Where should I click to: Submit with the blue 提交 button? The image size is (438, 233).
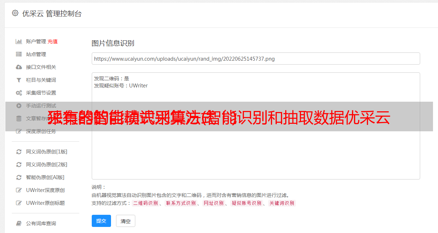coord(101,221)
